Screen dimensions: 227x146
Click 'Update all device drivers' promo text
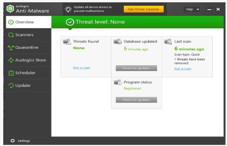93,9
